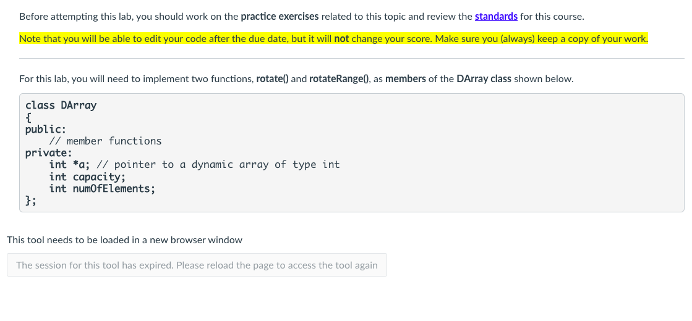The height and width of the screenshot is (321, 692).
Task: Click the bold 'DArray class' text
Action: (x=484, y=79)
